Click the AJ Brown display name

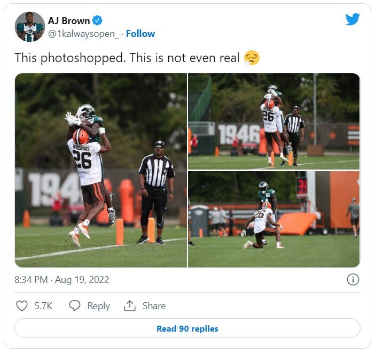tap(69, 21)
